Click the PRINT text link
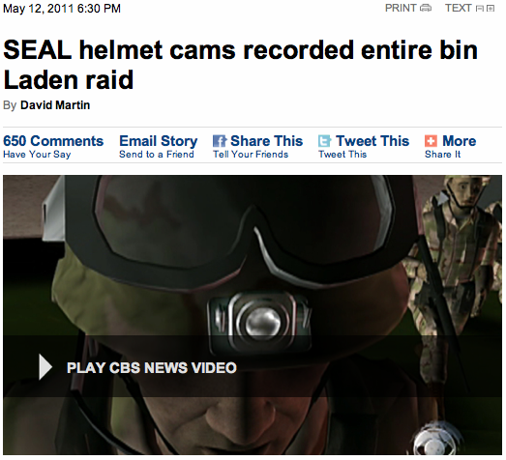 [x=401, y=8]
